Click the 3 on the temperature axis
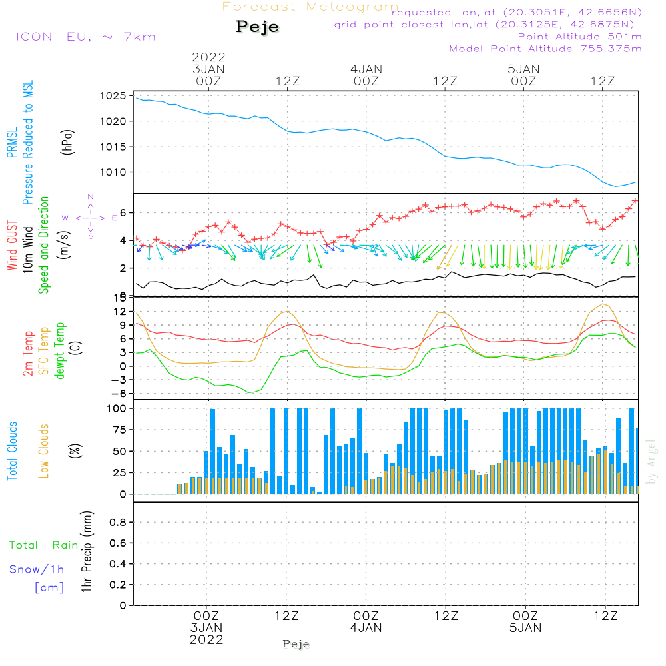This screenshot has height=666, width=666. pyautogui.click(x=123, y=352)
